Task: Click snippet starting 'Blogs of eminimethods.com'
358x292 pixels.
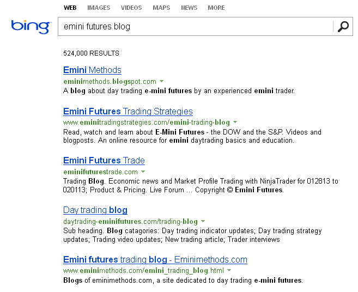Action: coord(183,281)
